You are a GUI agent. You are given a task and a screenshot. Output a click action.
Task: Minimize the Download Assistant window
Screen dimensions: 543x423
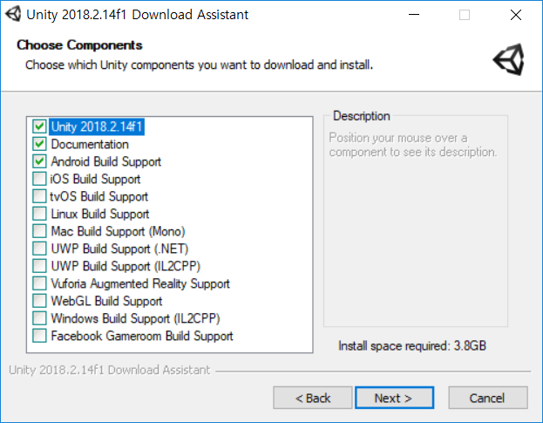(414, 15)
